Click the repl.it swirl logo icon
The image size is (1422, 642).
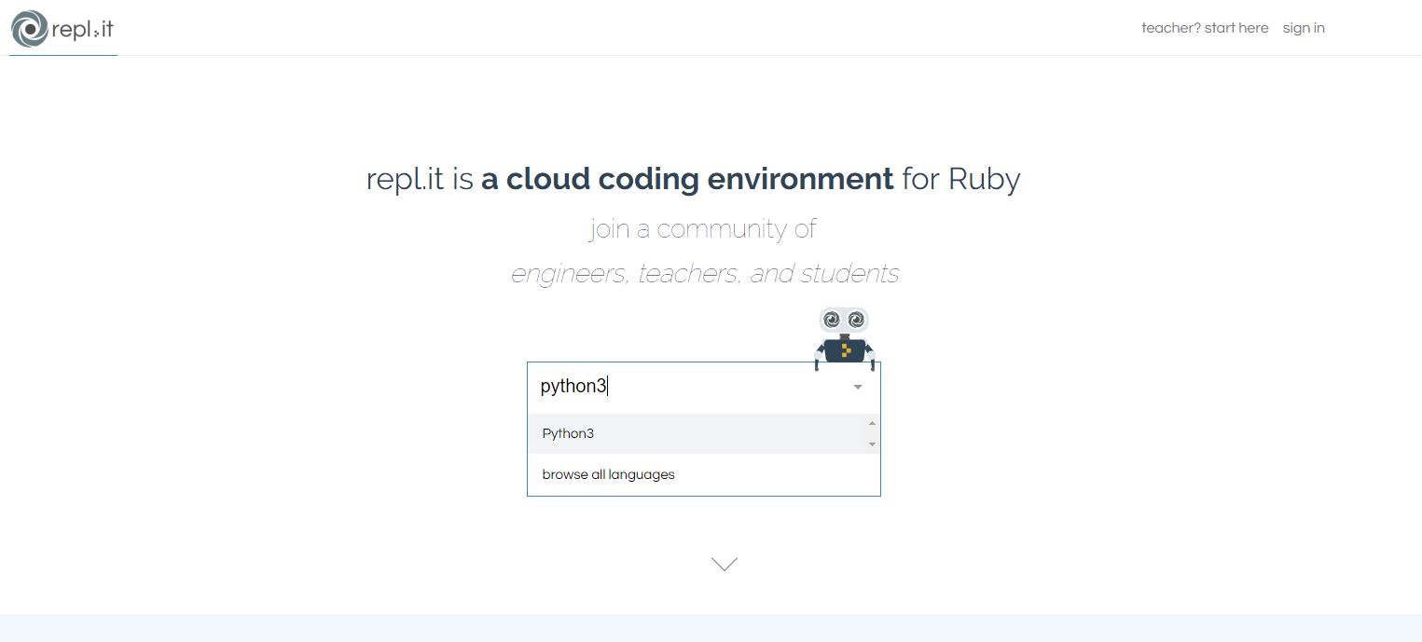(29, 29)
